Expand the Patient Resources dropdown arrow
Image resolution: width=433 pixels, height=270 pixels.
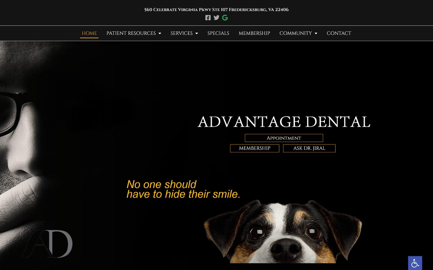click(x=160, y=33)
